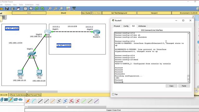Click CLI scrollbar down arrow
199x112 pixels.
click(x=188, y=82)
